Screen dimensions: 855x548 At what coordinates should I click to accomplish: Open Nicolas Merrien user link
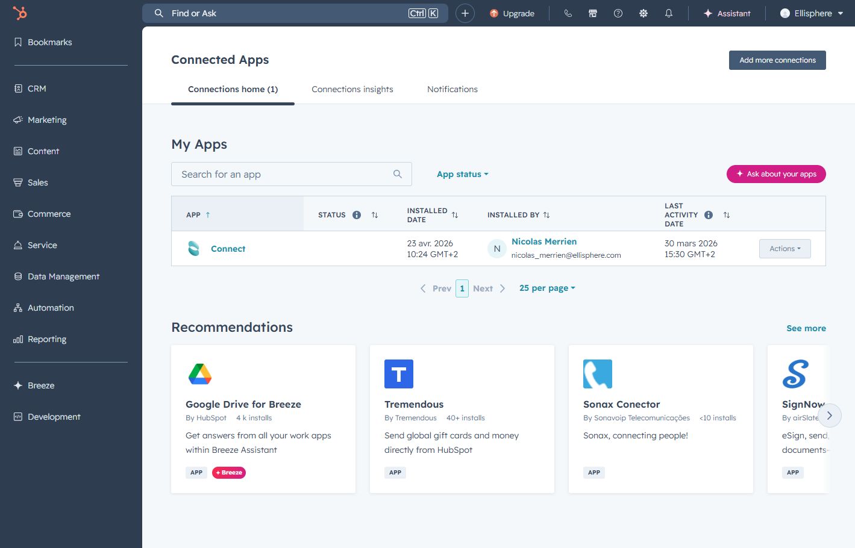[544, 241]
